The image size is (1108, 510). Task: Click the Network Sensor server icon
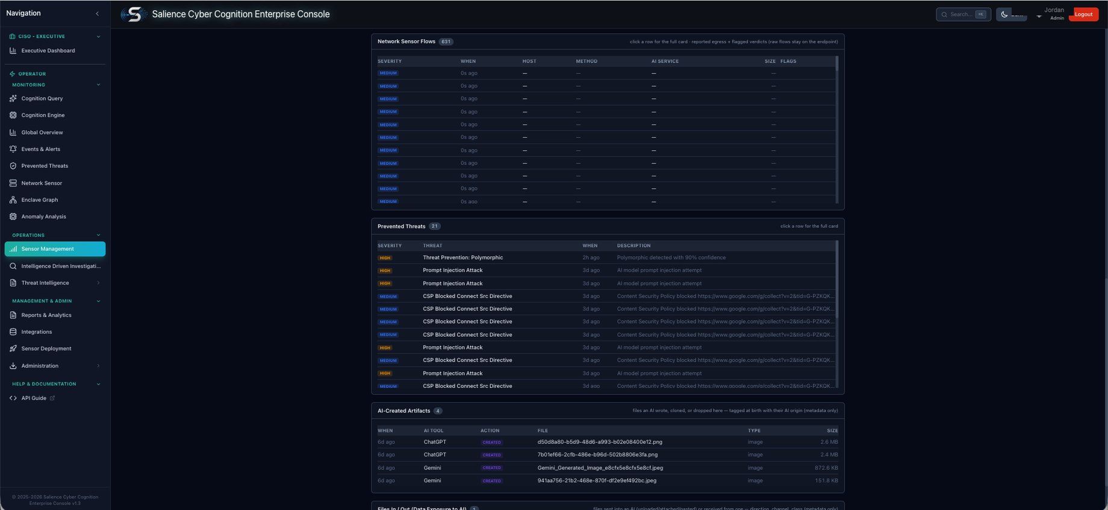pos(13,183)
